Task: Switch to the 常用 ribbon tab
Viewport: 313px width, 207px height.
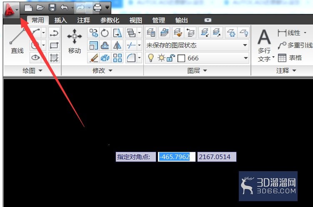Action: 38,20
